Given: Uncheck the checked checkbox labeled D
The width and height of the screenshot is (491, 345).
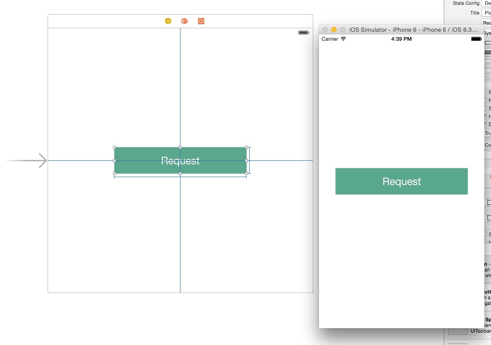Looking at the screenshot, I should (485, 124).
